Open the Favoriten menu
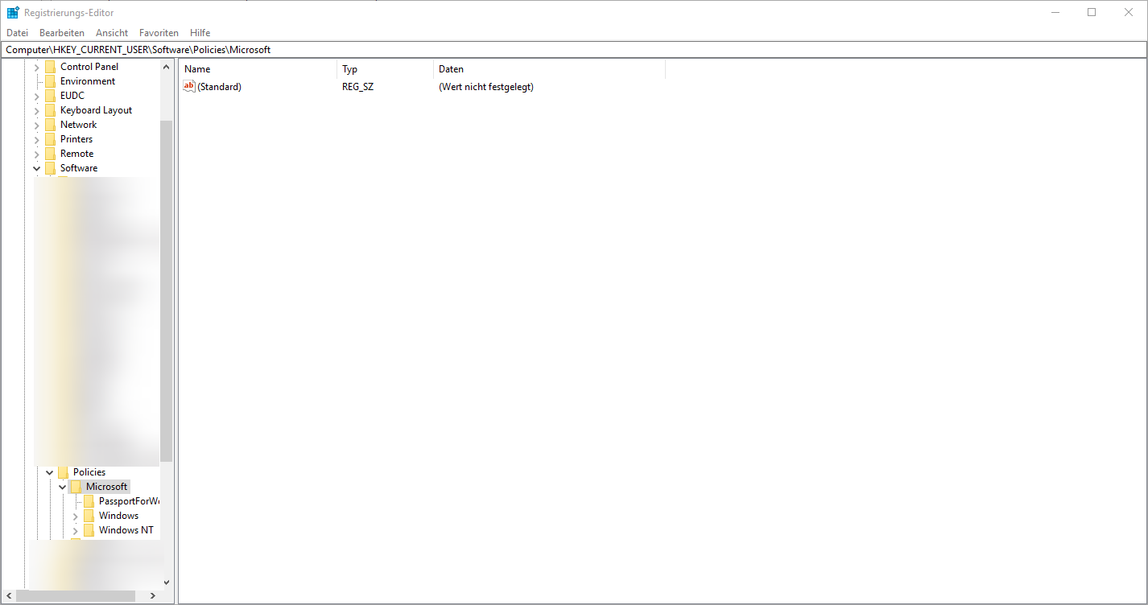 [x=159, y=33]
